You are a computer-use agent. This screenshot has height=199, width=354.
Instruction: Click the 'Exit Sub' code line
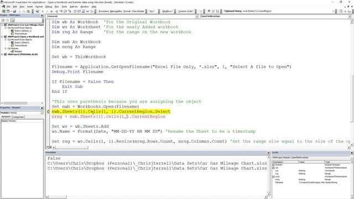72,87
